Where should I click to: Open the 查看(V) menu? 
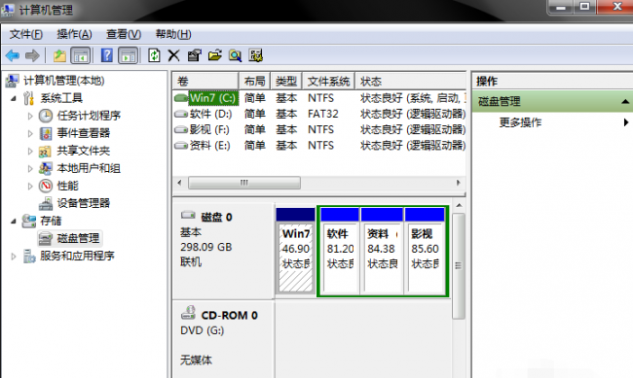click(124, 34)
